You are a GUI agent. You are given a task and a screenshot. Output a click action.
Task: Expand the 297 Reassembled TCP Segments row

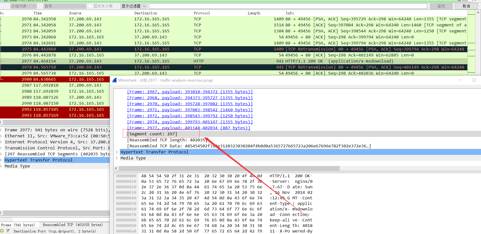[2, 154]
